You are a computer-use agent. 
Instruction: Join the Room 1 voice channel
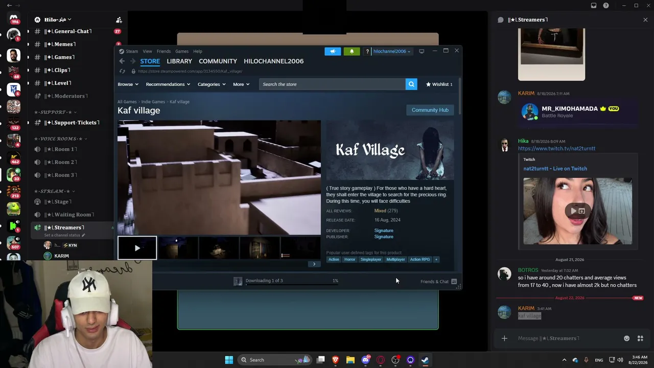[x=72, y=149]
